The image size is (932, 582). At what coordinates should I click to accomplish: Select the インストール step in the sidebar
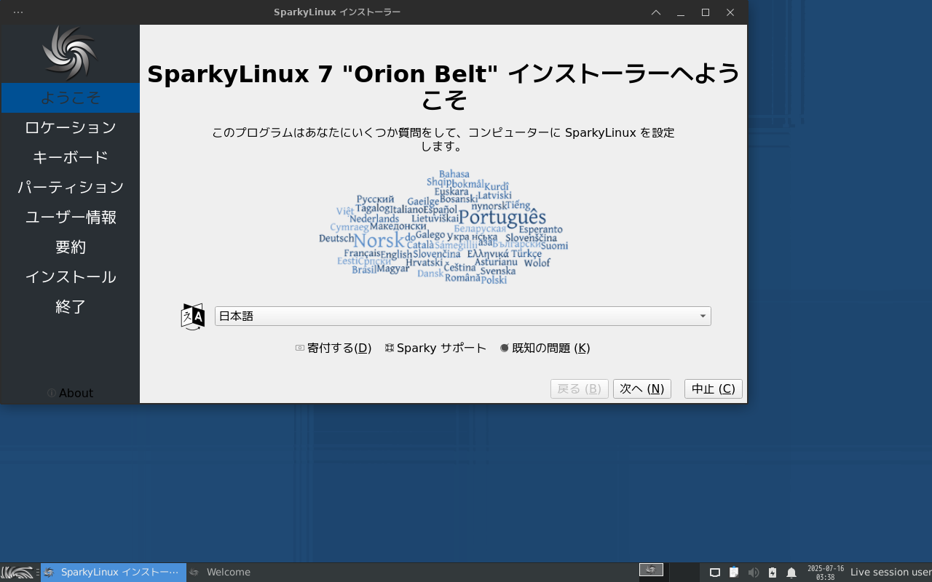tap(71, 277)
